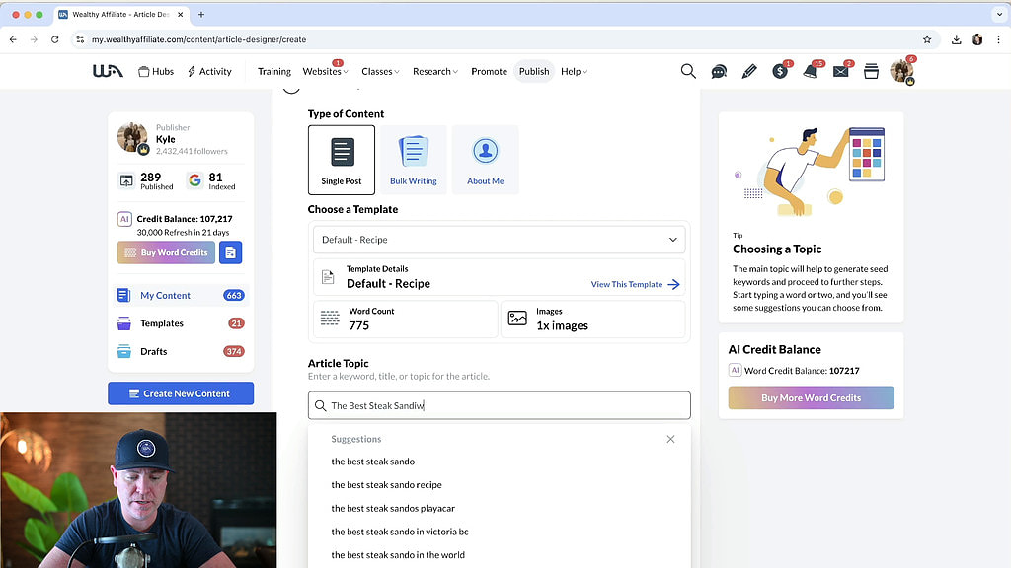Open the notifications bell icon
Viewport: 1011px width, 568px height.
coord(810,71)
